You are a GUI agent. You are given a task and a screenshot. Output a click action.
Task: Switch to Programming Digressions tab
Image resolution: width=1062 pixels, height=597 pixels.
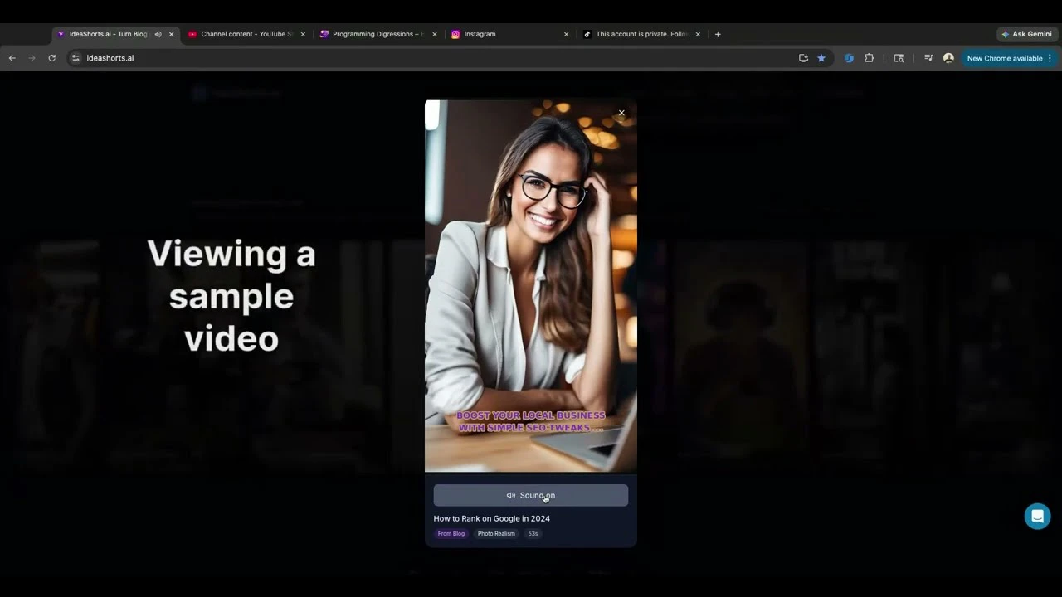pos(378,34)
